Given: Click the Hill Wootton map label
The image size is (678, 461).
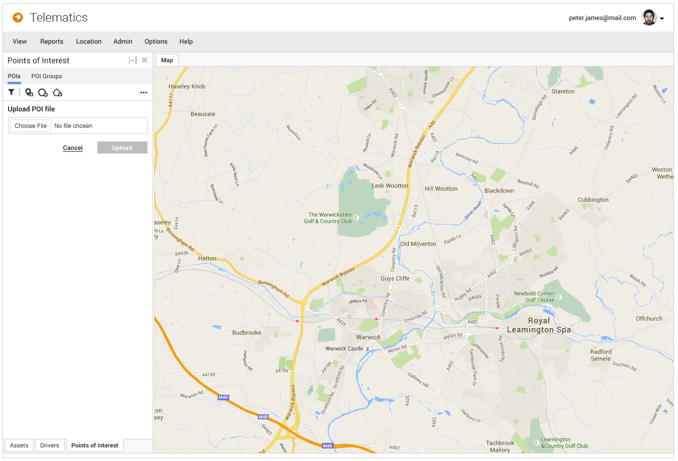Looking at the screenshot, I should click(441, 189).
